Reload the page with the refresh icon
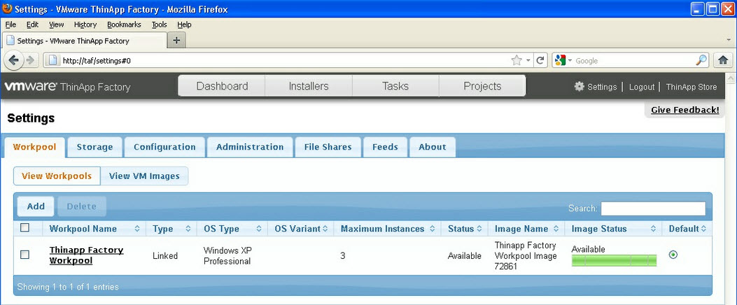 (540, 60)
